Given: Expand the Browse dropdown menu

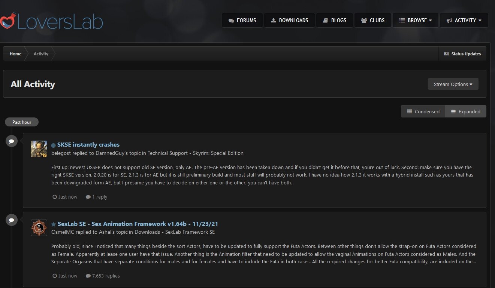Looking at the screenshot, I should click(415, 20).
